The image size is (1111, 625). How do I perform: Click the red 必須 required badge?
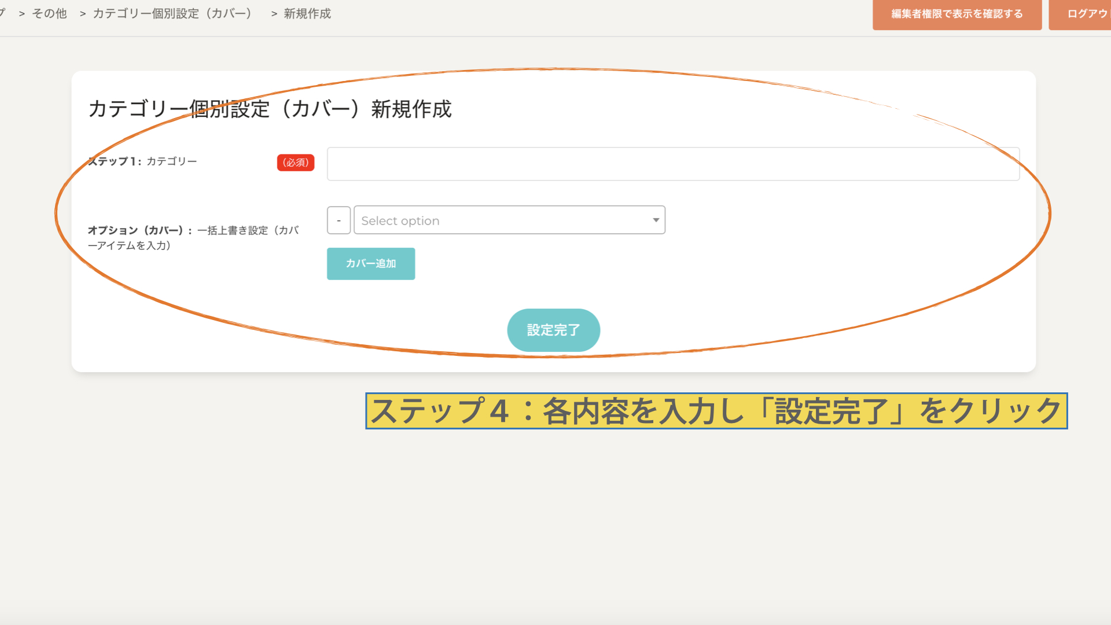[296, 163]
